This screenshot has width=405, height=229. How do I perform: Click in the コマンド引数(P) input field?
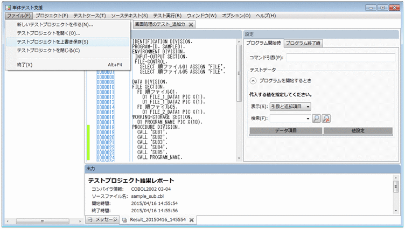[x=340, y=58]
